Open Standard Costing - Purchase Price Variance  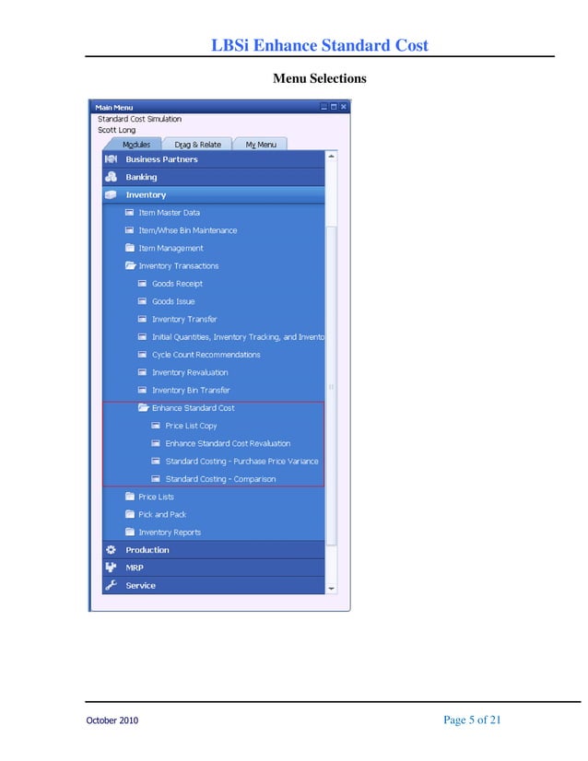tap(241, 461)
